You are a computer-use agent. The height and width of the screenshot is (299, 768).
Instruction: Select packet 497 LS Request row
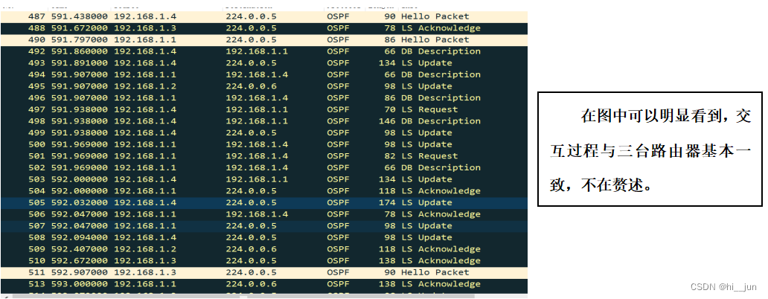coord(264,109)
